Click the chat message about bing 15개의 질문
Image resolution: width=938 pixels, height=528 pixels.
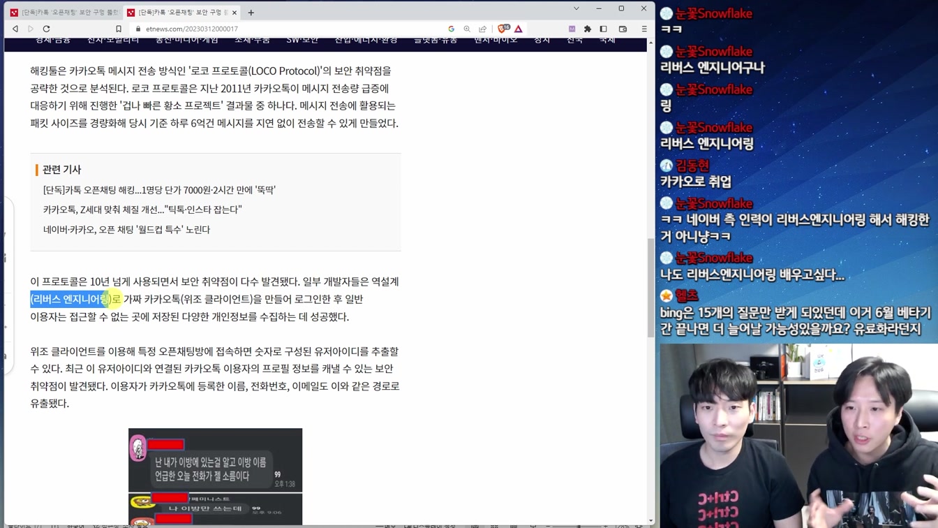click(x=796, y=321)
